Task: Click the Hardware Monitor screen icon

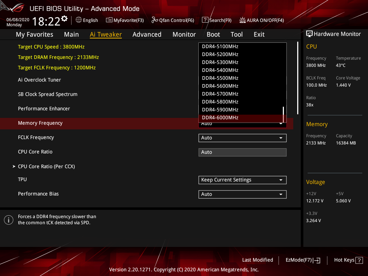Action: click(x=309, y=34)
